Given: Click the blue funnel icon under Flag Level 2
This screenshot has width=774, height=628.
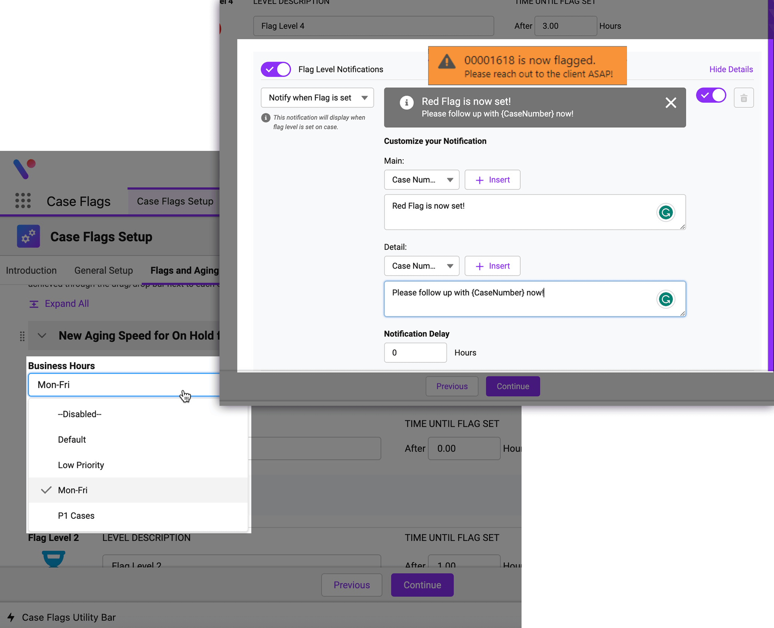Looking at the screenshot, I should pyautogui.click(x=53, y=559).
